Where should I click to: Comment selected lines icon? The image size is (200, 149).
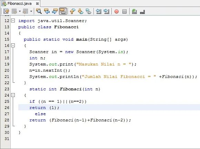[x=134, y=11]
